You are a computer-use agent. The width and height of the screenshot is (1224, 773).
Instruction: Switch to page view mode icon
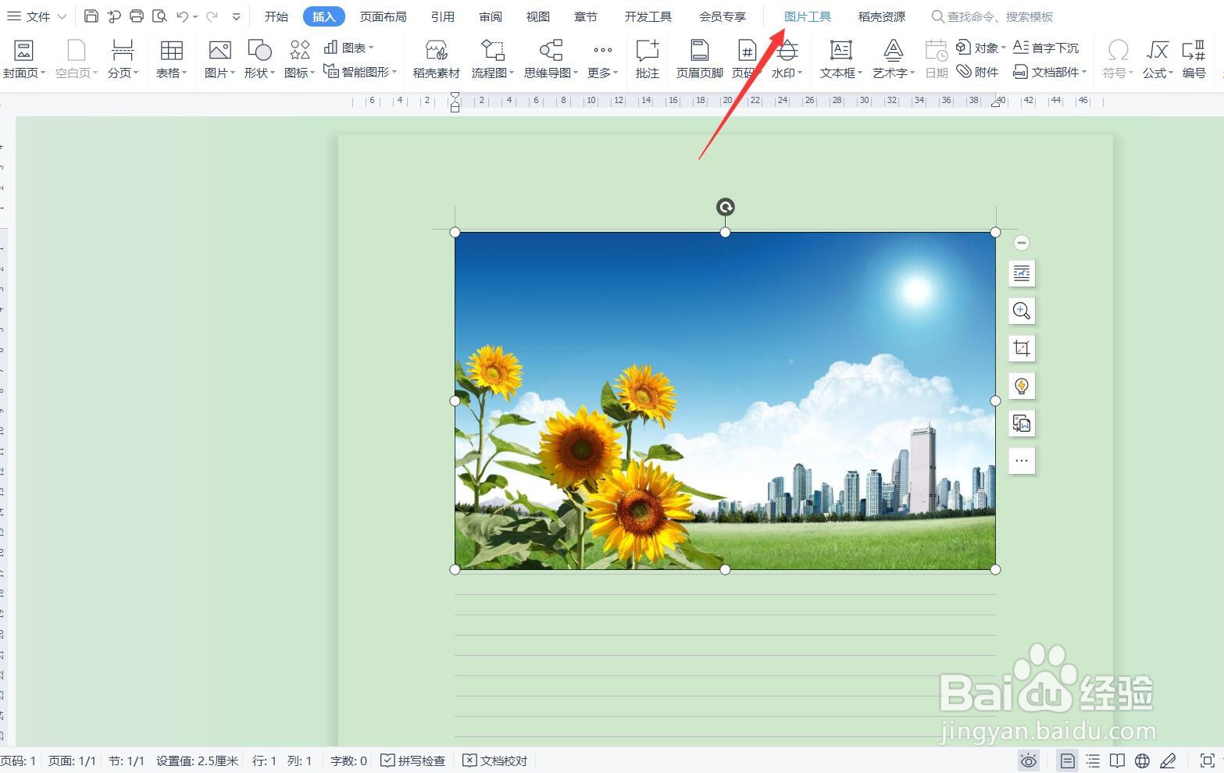pyautogui.click(x=1068, y=761)
